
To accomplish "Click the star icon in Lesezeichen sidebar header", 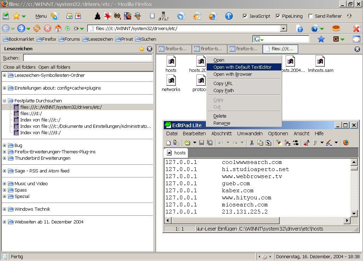I will [x=142, y=49].
